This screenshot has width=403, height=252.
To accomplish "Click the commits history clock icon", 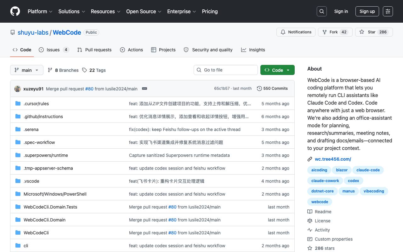I will coord(259,89).
